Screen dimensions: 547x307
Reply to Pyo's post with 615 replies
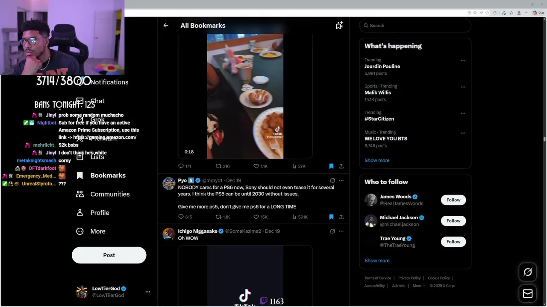coord(185,217)
